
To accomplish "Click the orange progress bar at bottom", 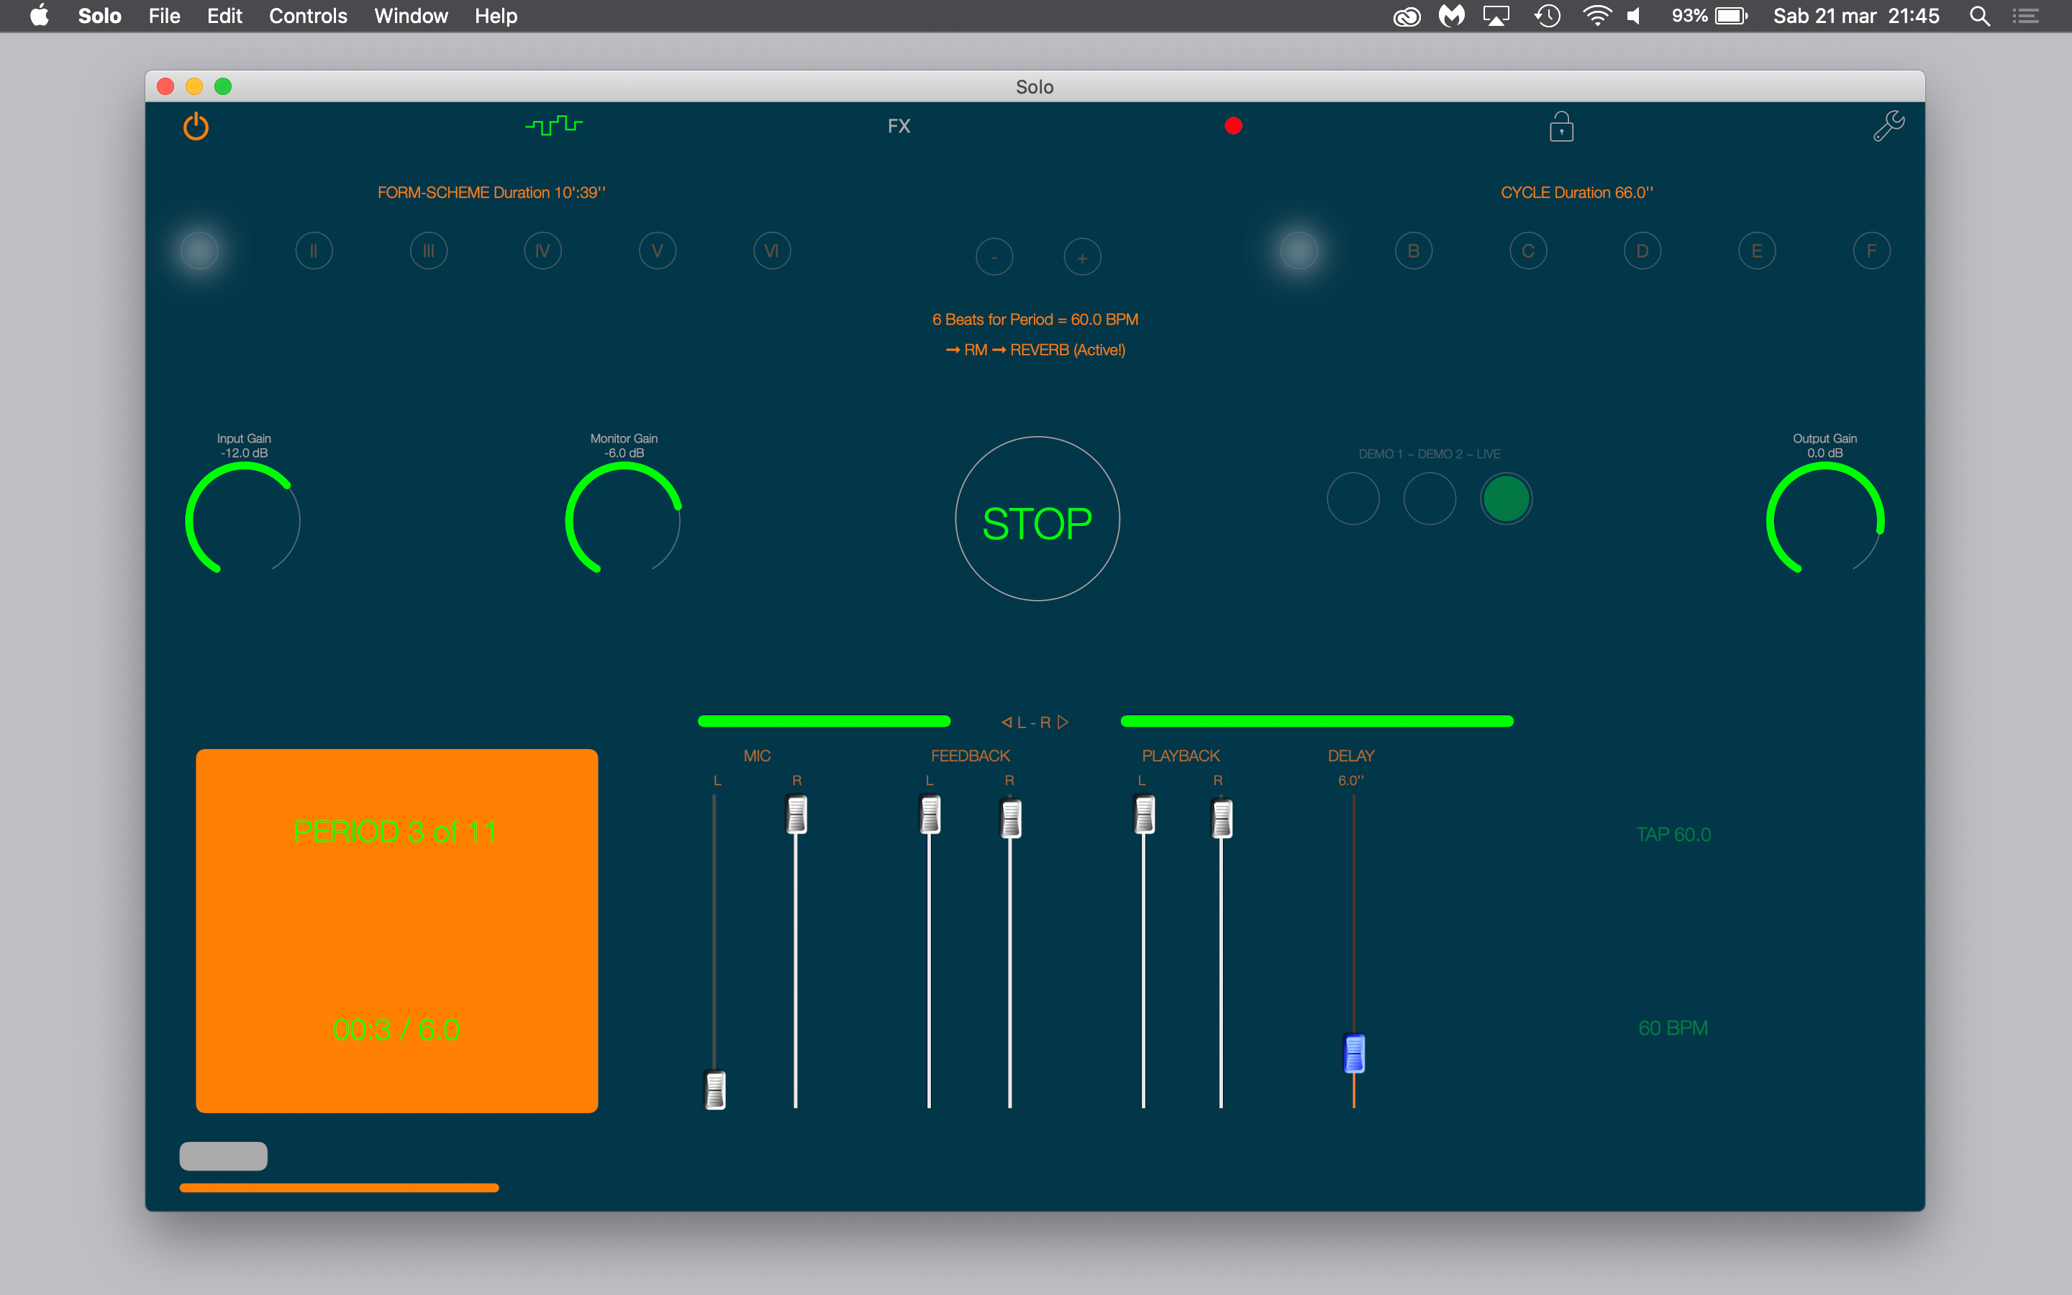I will tap(339, 1187).
